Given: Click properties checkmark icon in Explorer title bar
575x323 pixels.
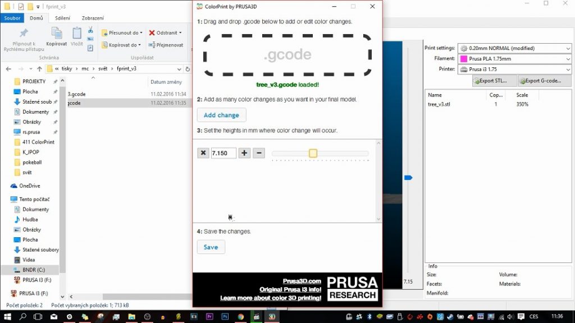Looking at the screenshot, I should click(x=21, y=7).
